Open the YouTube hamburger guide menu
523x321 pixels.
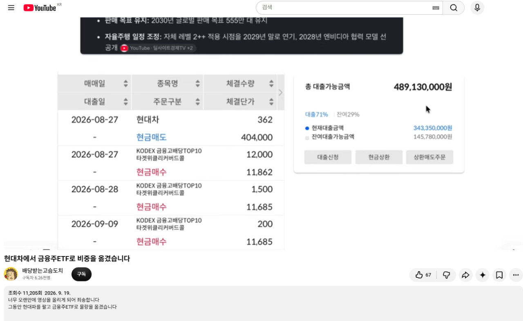(x=11, y=8)
